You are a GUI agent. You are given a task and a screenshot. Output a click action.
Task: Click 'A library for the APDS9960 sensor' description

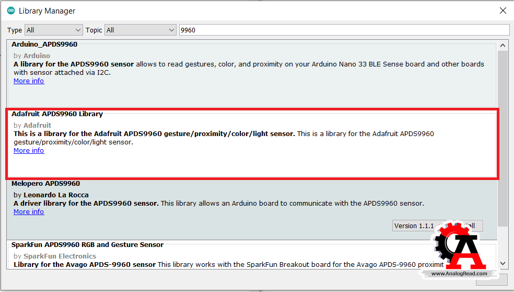[x=74, y=64]
